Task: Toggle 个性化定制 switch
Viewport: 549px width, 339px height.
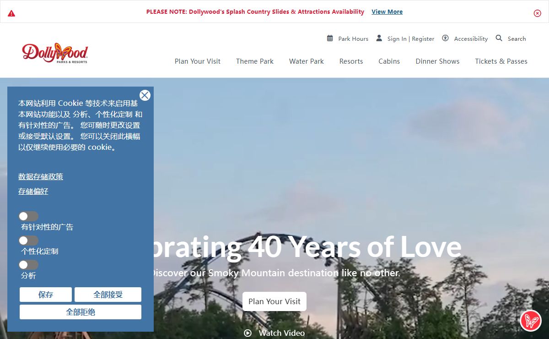Action: click(x=28, y=241)
